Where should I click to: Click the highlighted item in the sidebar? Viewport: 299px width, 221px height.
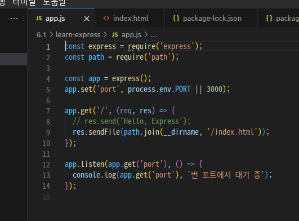(x=14, y=59)
